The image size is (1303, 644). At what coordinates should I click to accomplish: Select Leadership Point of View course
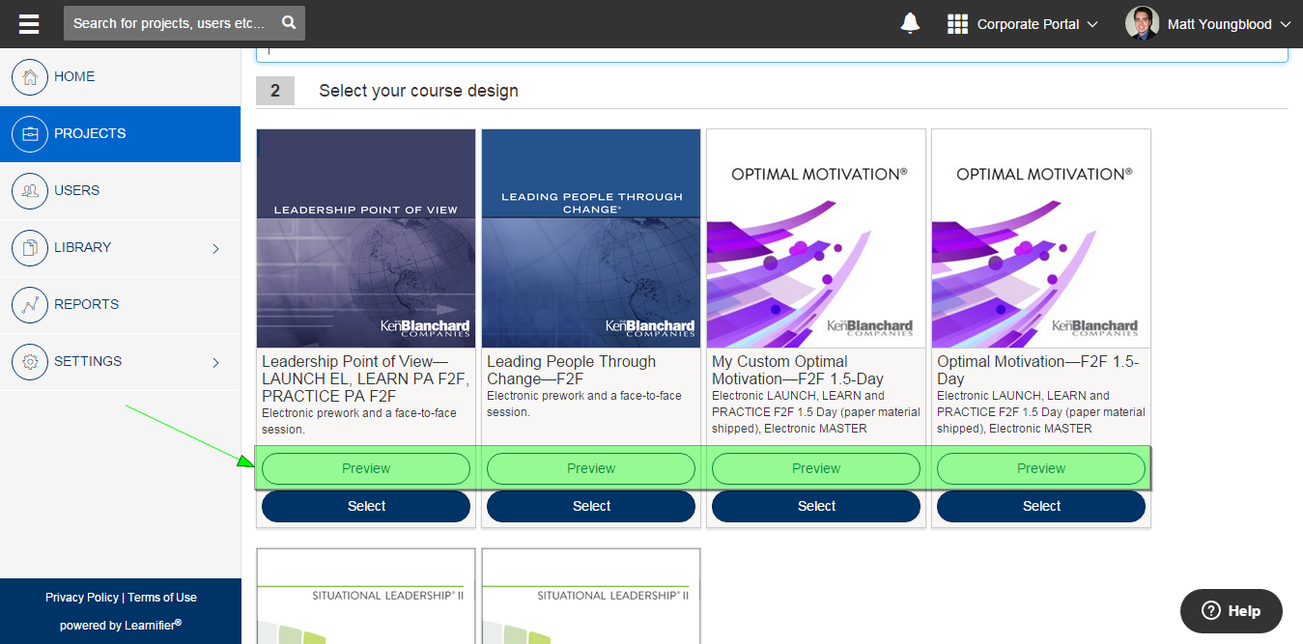[366, 506]
